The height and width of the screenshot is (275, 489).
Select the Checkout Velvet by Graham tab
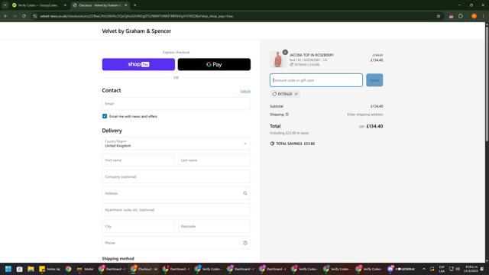point(99,5)
